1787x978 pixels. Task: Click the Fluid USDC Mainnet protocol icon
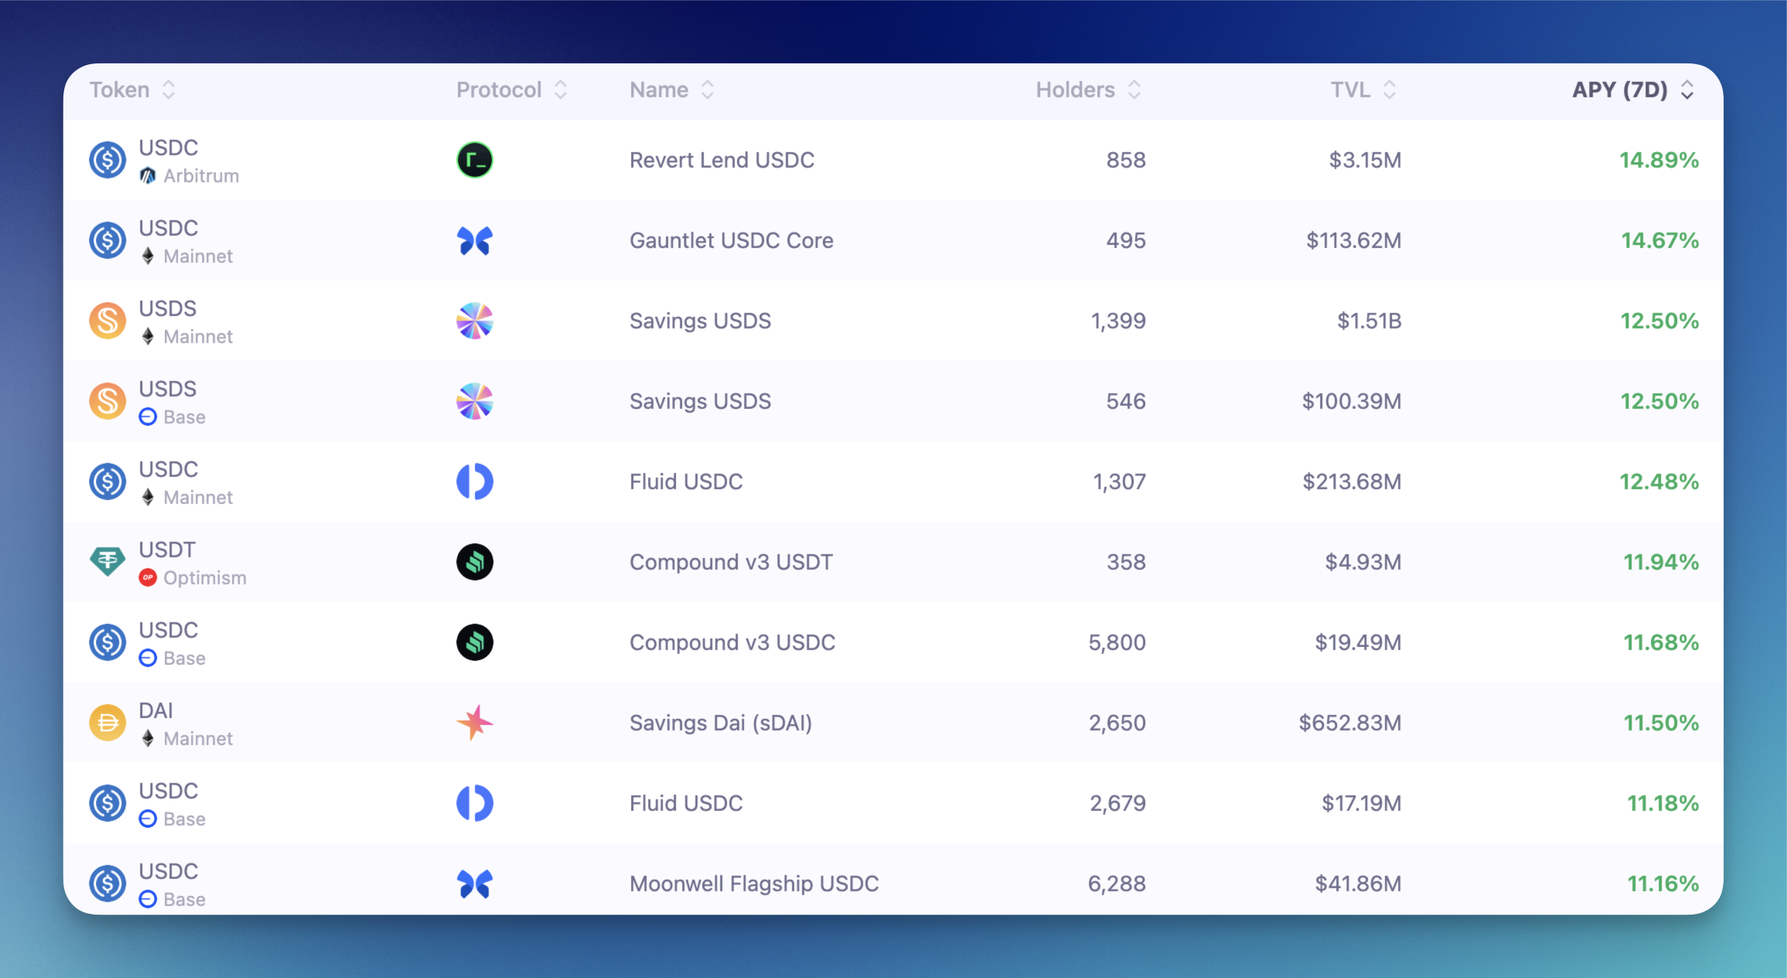click(475, 482)
